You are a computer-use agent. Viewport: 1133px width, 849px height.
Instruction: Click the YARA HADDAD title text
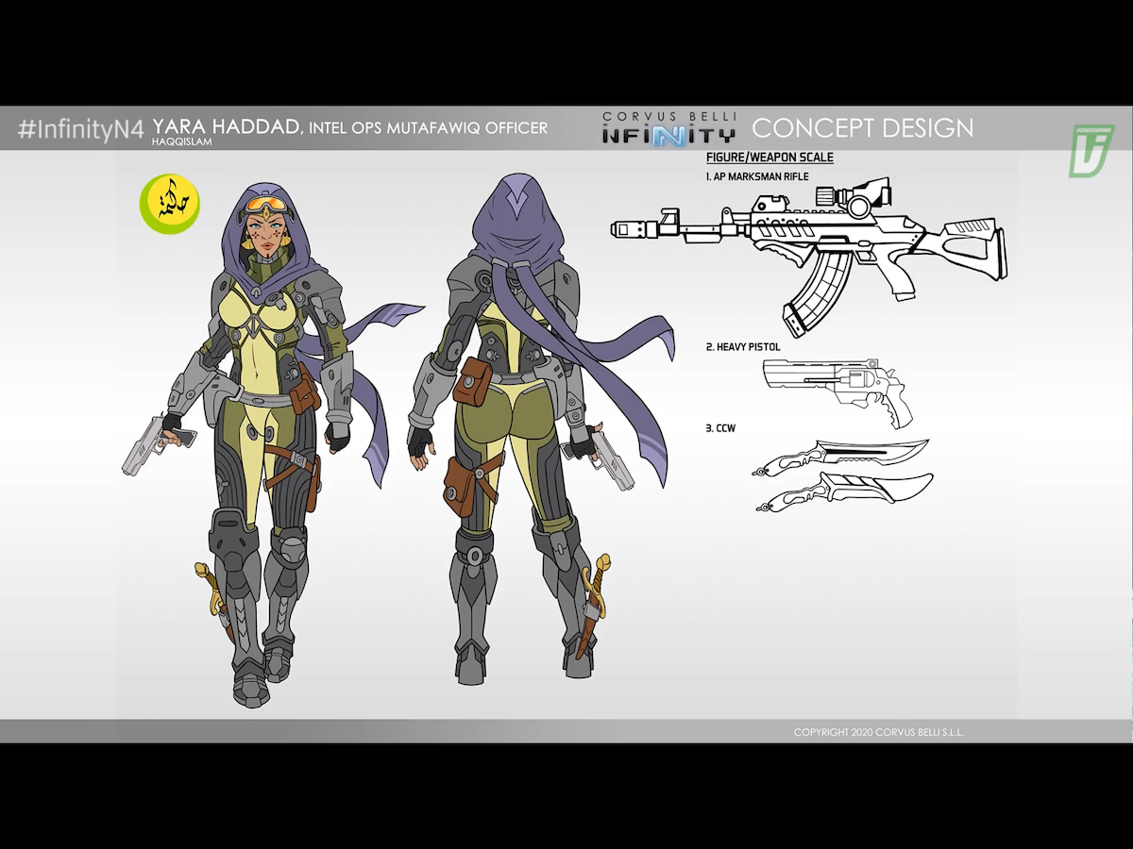point(227,126)
